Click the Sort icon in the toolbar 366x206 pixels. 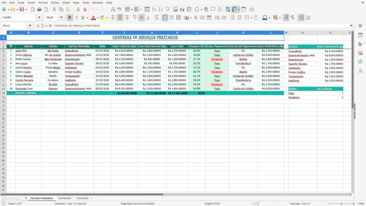click(147, 9)
